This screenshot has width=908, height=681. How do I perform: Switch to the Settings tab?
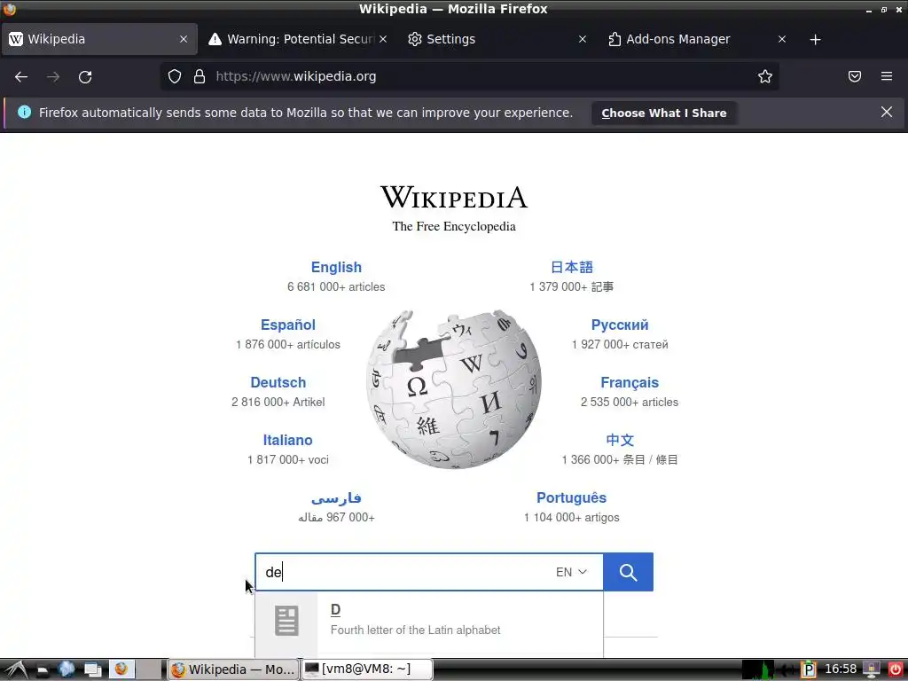pyautogui.click(x=498, y=39)
